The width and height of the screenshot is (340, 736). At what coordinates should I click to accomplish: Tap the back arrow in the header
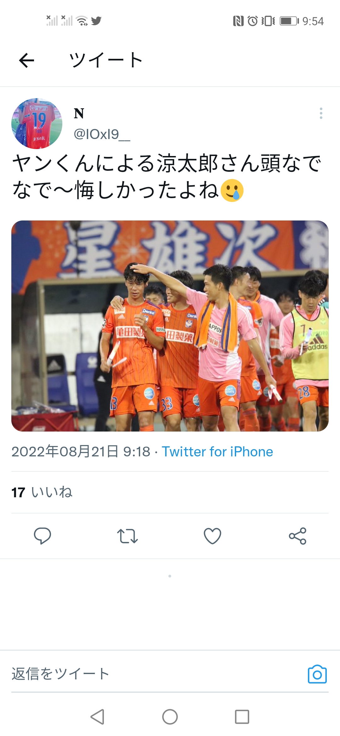click(x=26, y=60)
